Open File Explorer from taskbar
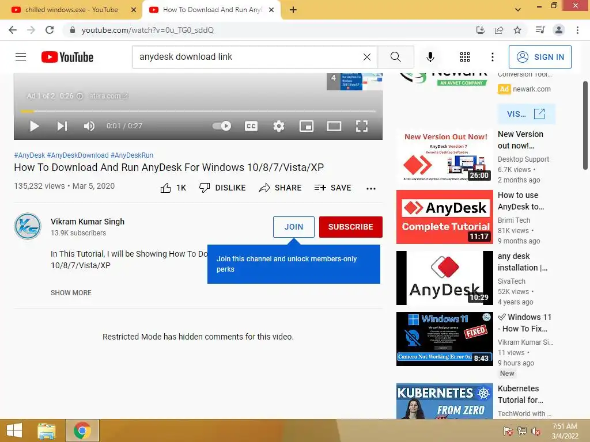590x442 pixels. tap(46, 430)
